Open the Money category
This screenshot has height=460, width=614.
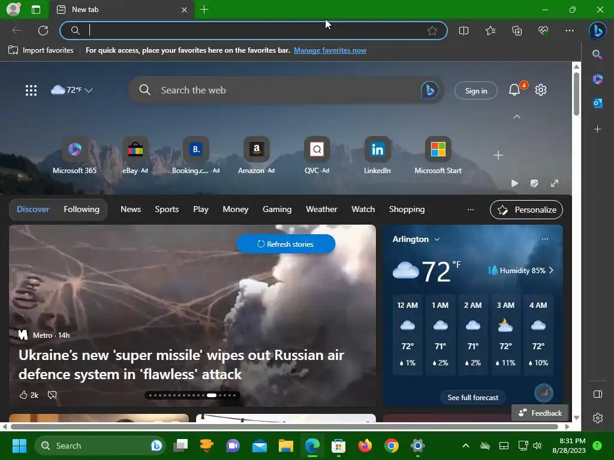(235, 209)
